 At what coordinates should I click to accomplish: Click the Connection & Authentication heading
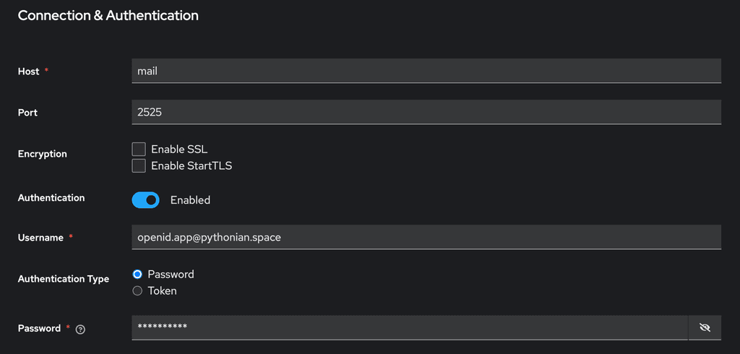[108, 16]
